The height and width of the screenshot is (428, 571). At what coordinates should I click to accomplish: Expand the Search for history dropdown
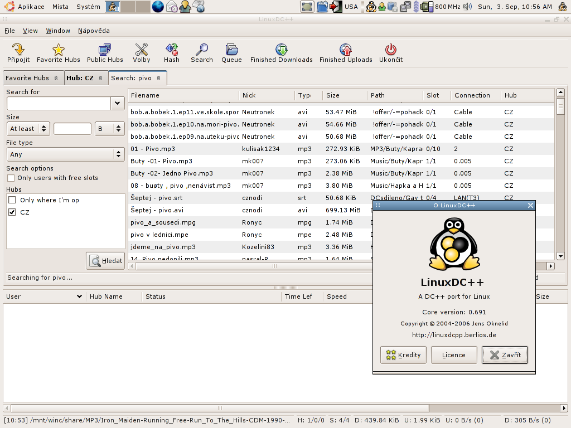pos(117,103)
